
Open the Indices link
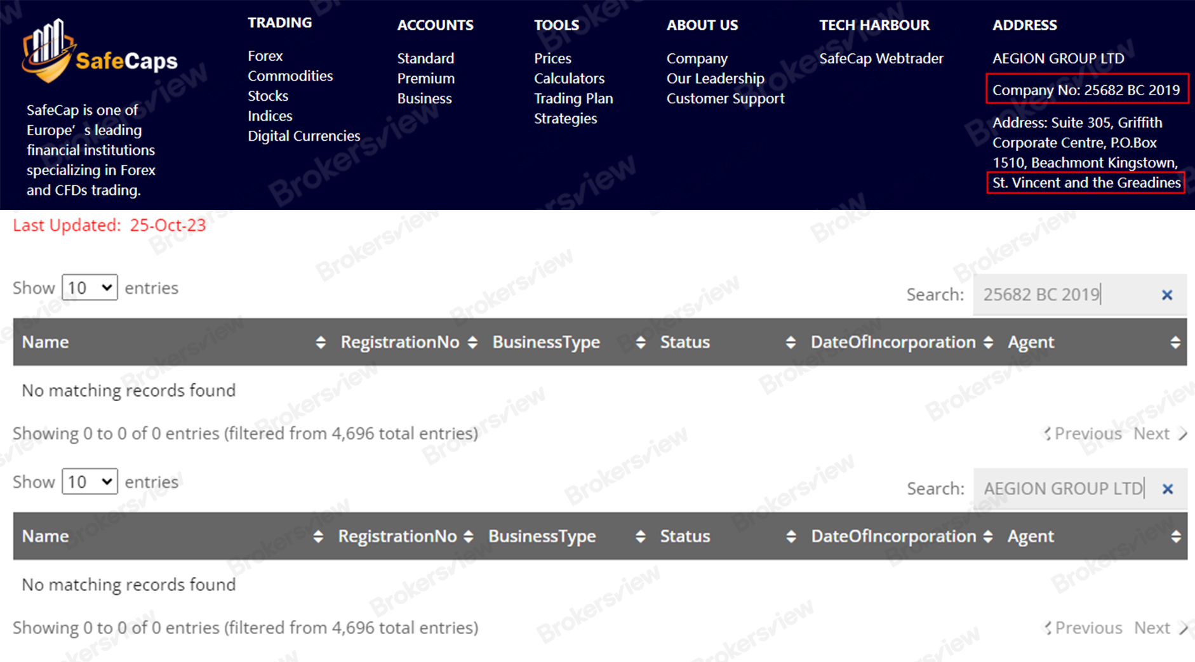point(270,116)
